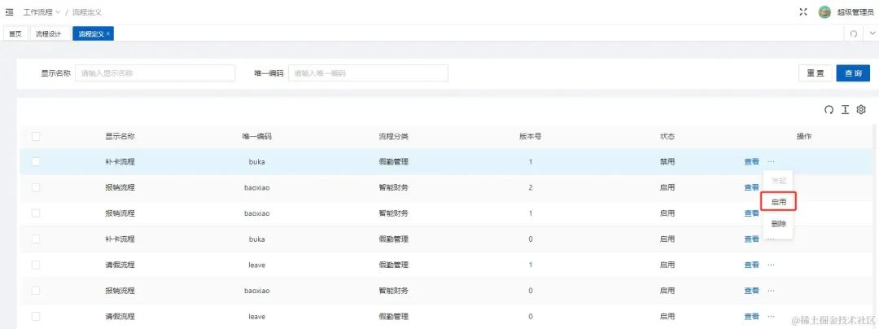The height and width of the screenshot is (329, 879).
Task: Focus the 显示名称 input field
Action: click(x=155, y=72)
